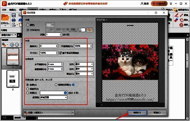The height and width of the screenshot is (121, 190).
Task: Click the gear icon beside 设置 label
Action: click(x=25, y=113)
